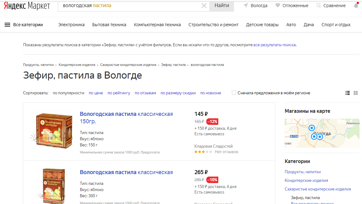Switch to list view icon
This screenshot has width=362, height=204.
(x=348, y=93)
